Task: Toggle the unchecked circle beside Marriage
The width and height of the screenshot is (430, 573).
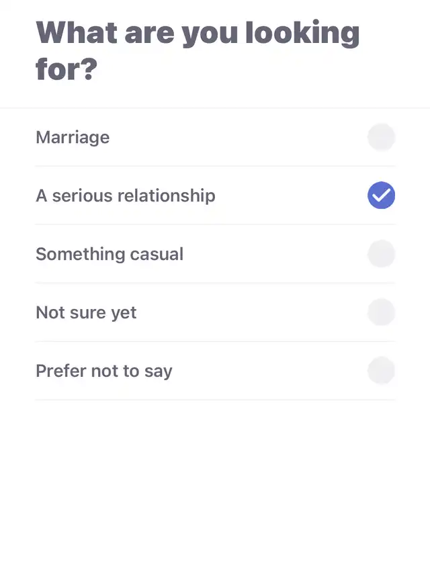Action: coord(381,138)
